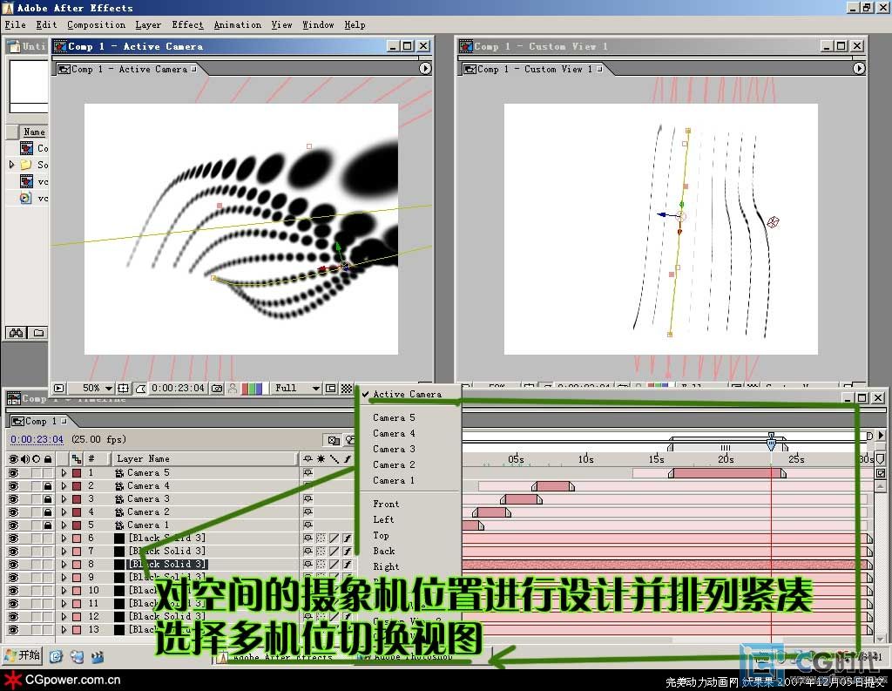Unlock the Camera 4 layer

(47, 485)
